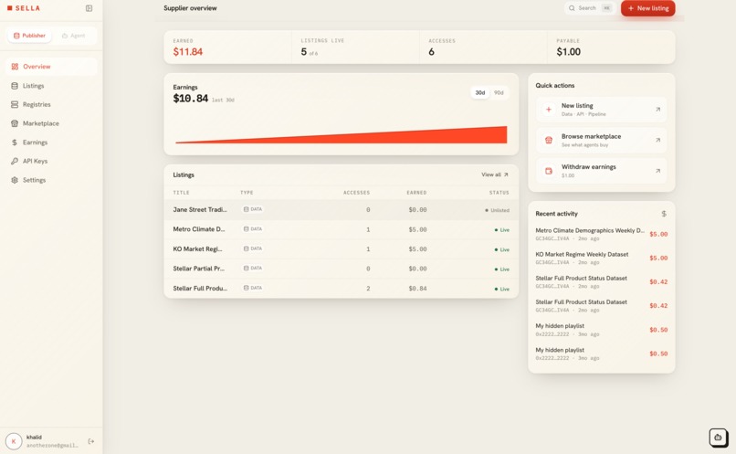Sort by TITLE column header

tap(181, 193)
